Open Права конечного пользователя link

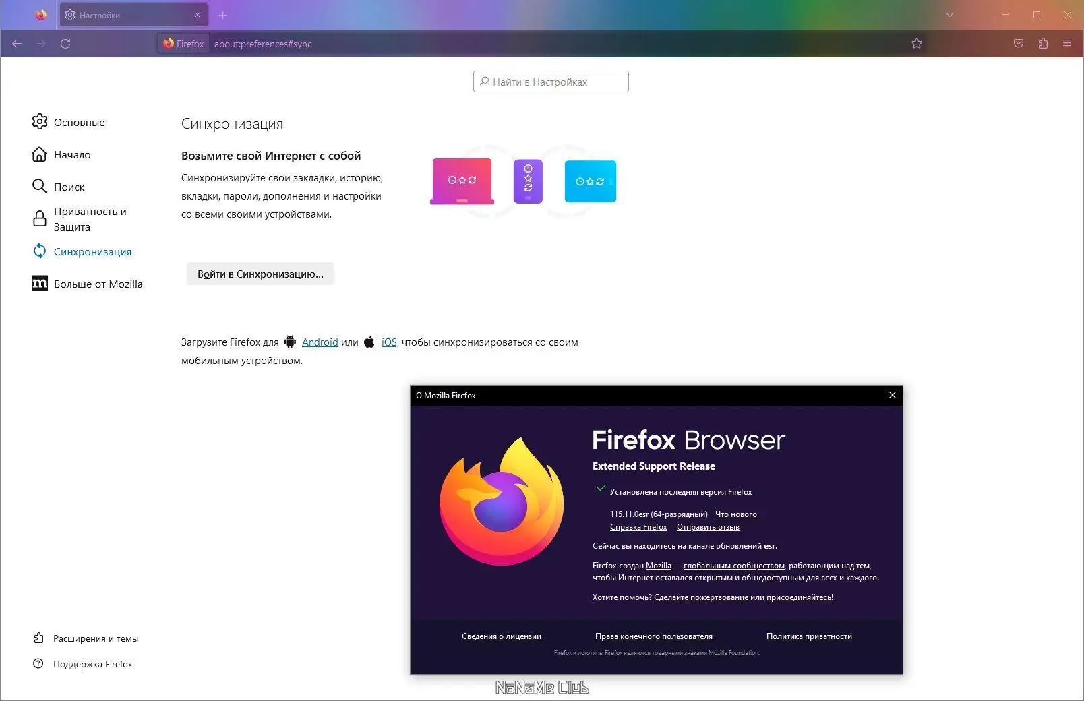pyautogui.click(x=654, y=636)
